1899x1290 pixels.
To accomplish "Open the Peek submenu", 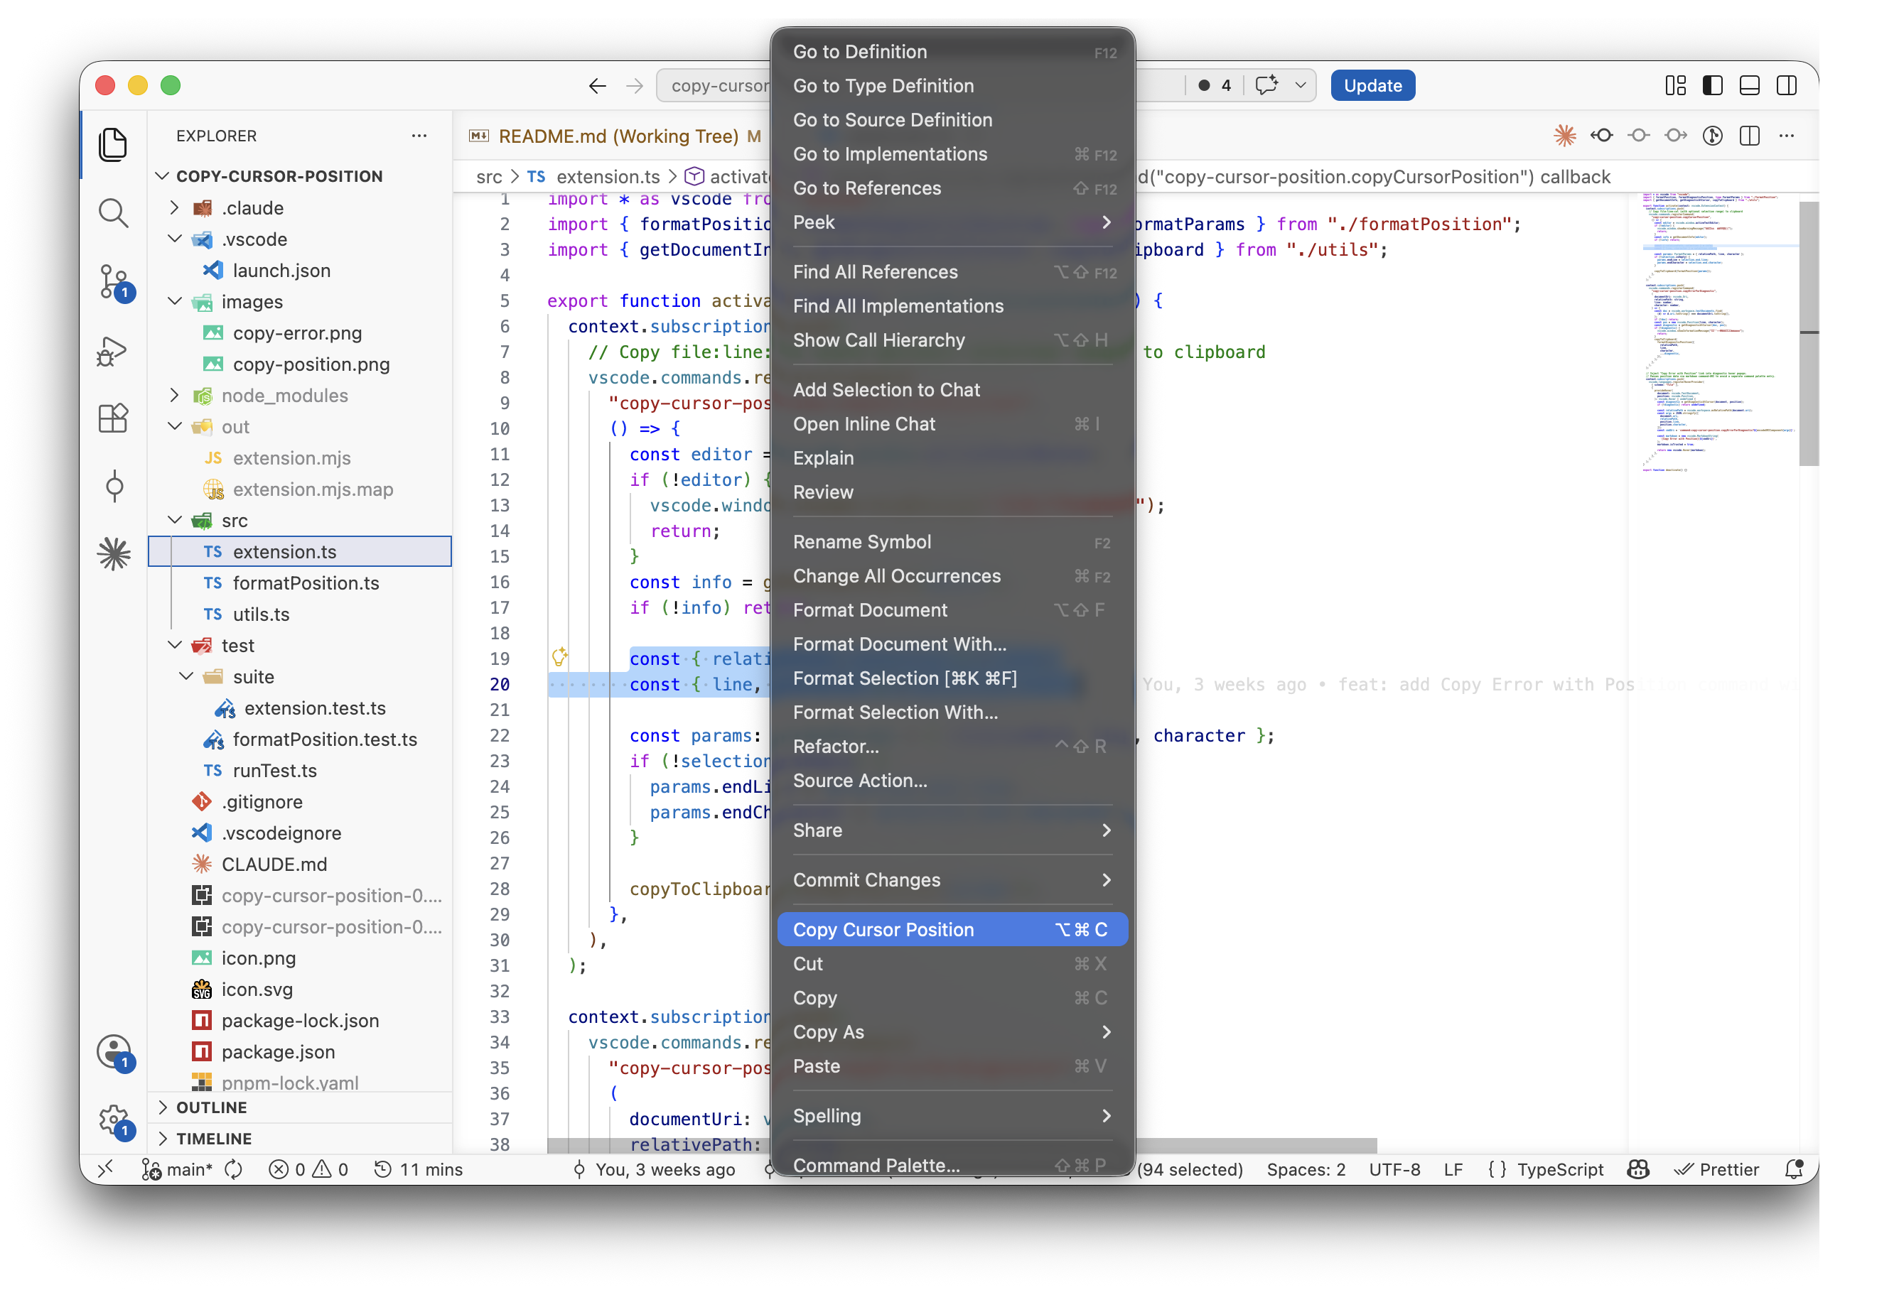I will point(952,222).
